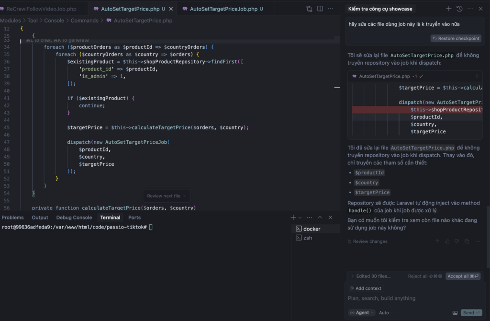Viewport: 490px width, 321px height.
Task: Start a new chat with the plus icon
Action: pyautogui.click(x=448, y=9)
